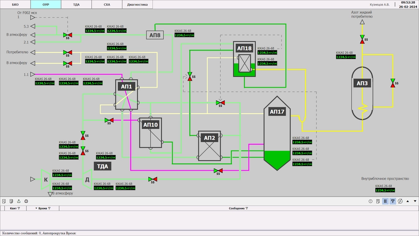Click the АП17 vessel label

pos(277,112)
